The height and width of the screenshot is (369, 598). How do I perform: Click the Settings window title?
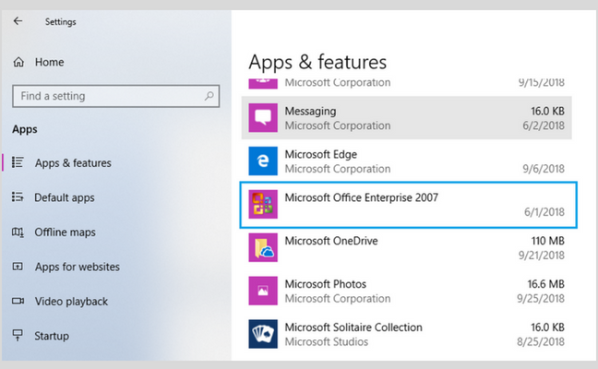pos(60,22)
